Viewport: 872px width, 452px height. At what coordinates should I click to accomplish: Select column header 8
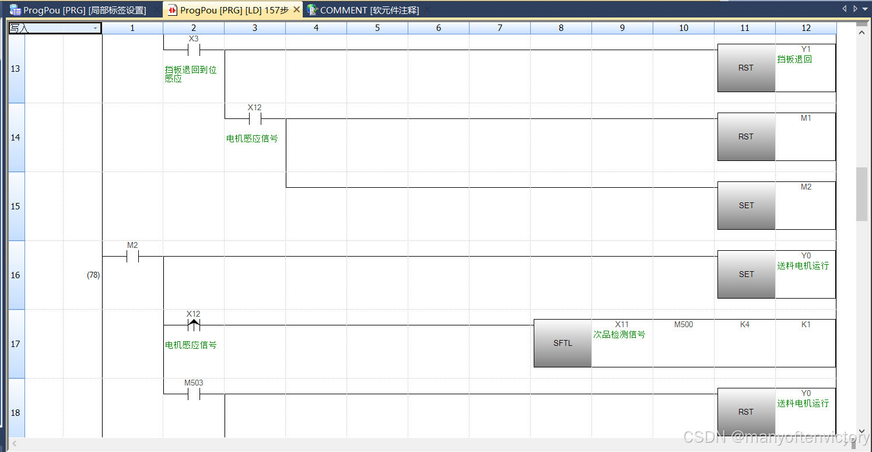click(x=561, y=28)
